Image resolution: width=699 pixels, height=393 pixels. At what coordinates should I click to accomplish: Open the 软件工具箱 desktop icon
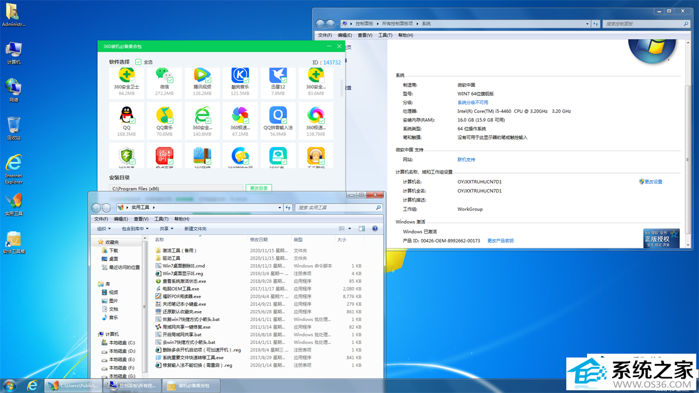point(14,242)
